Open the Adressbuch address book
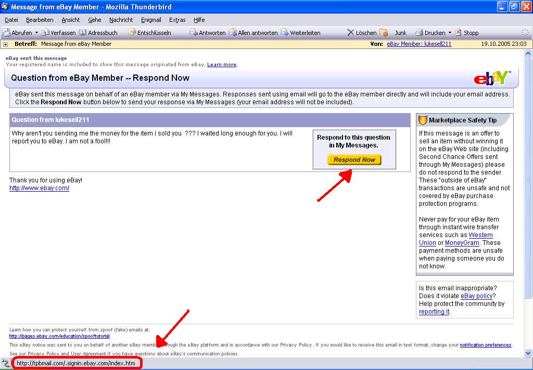The height and width of the screenshot is (370, 533). point(98,33)
